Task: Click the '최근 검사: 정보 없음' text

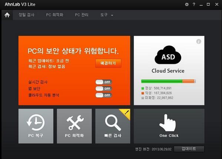Action: [x=47, y=66]
